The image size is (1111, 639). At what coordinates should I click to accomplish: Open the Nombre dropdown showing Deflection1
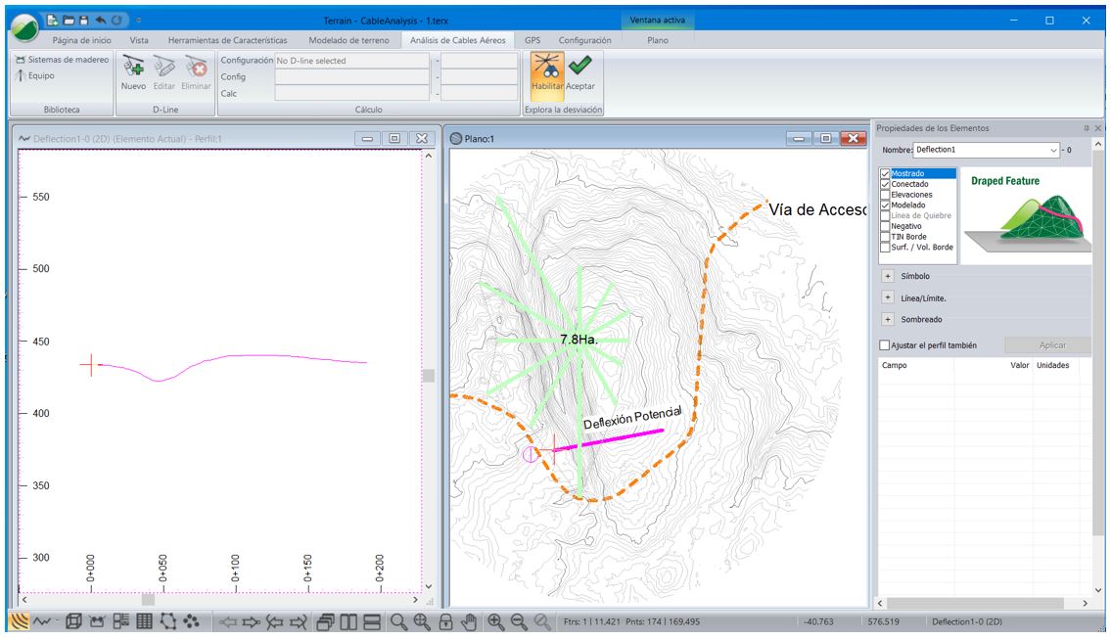point(1053,151)
